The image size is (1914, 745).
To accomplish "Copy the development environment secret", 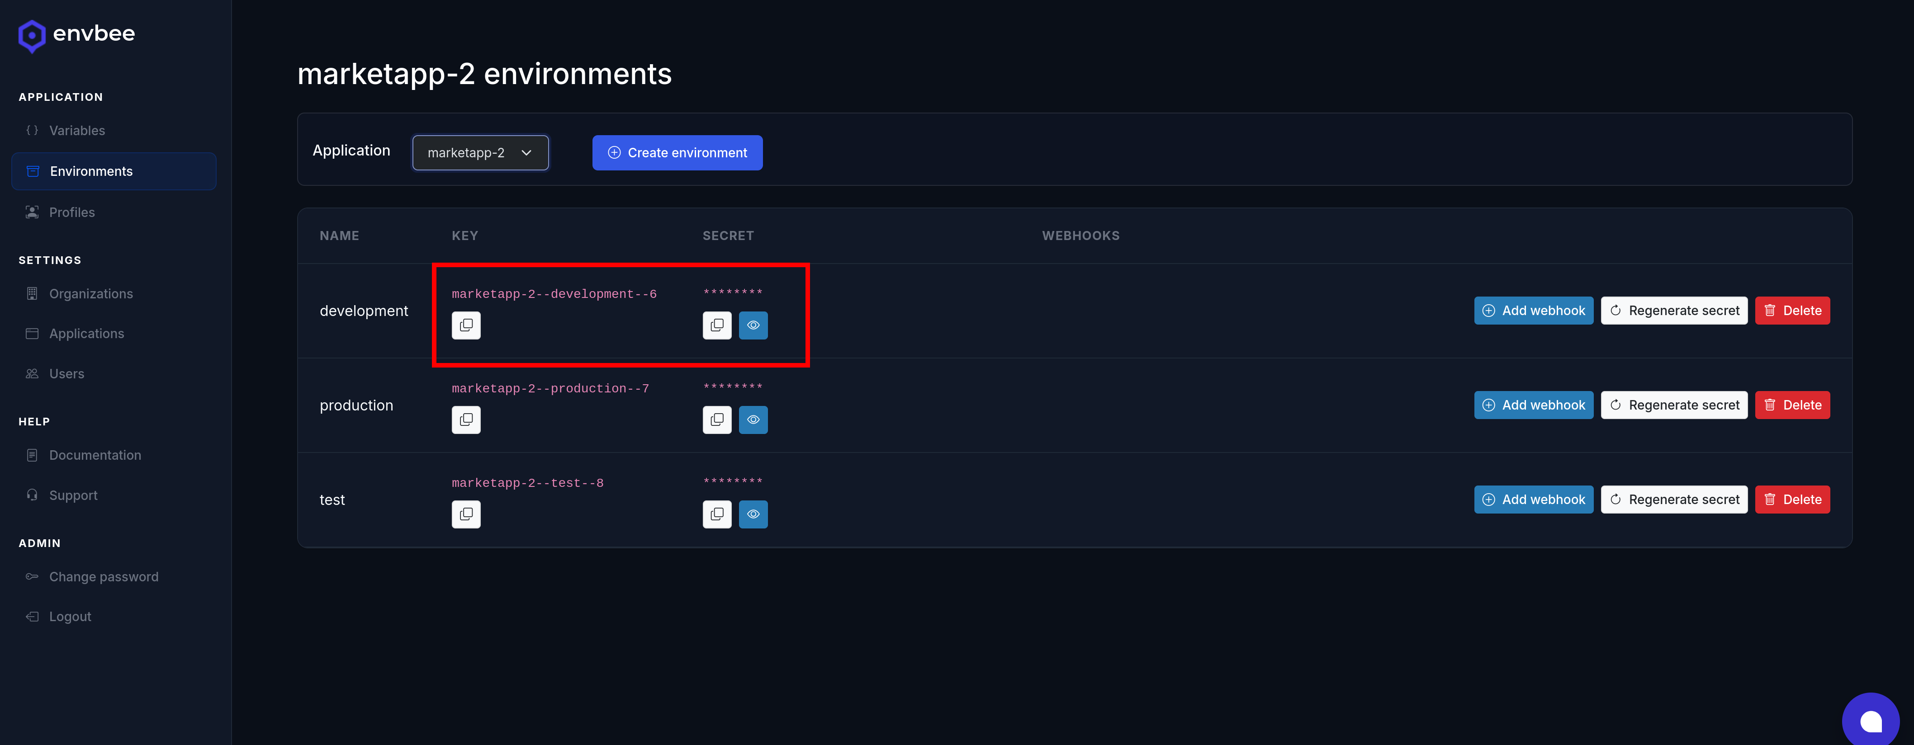I will point(717,325).
